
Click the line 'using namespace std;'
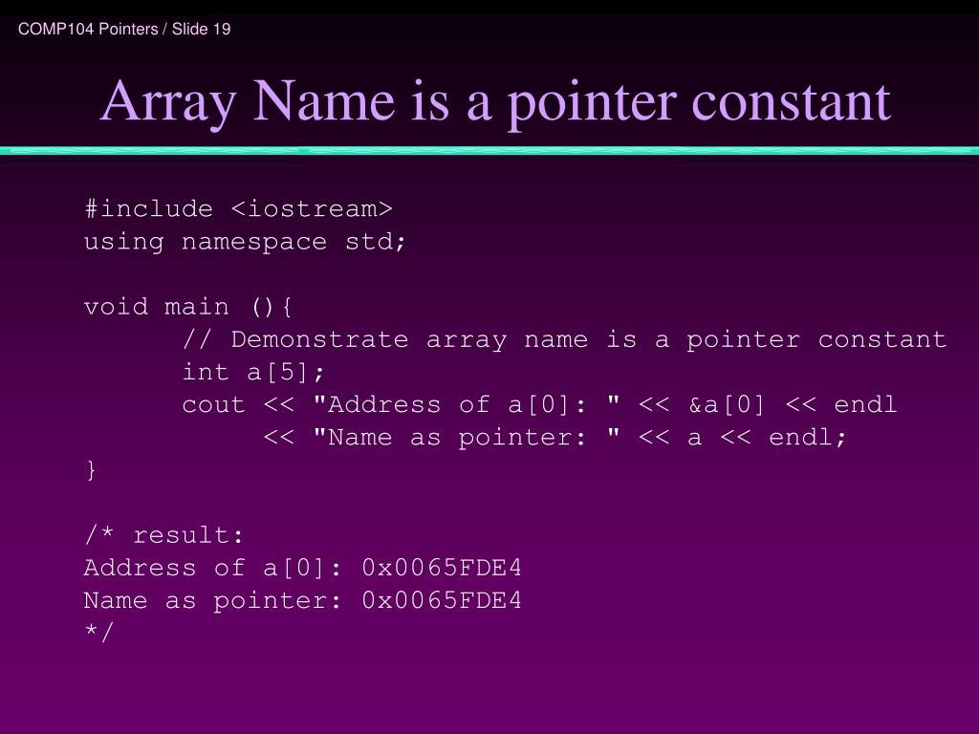coord(245,242)
